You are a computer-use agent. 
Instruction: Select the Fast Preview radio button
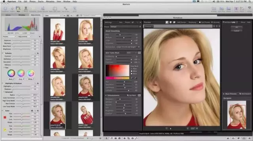[200, 22]
